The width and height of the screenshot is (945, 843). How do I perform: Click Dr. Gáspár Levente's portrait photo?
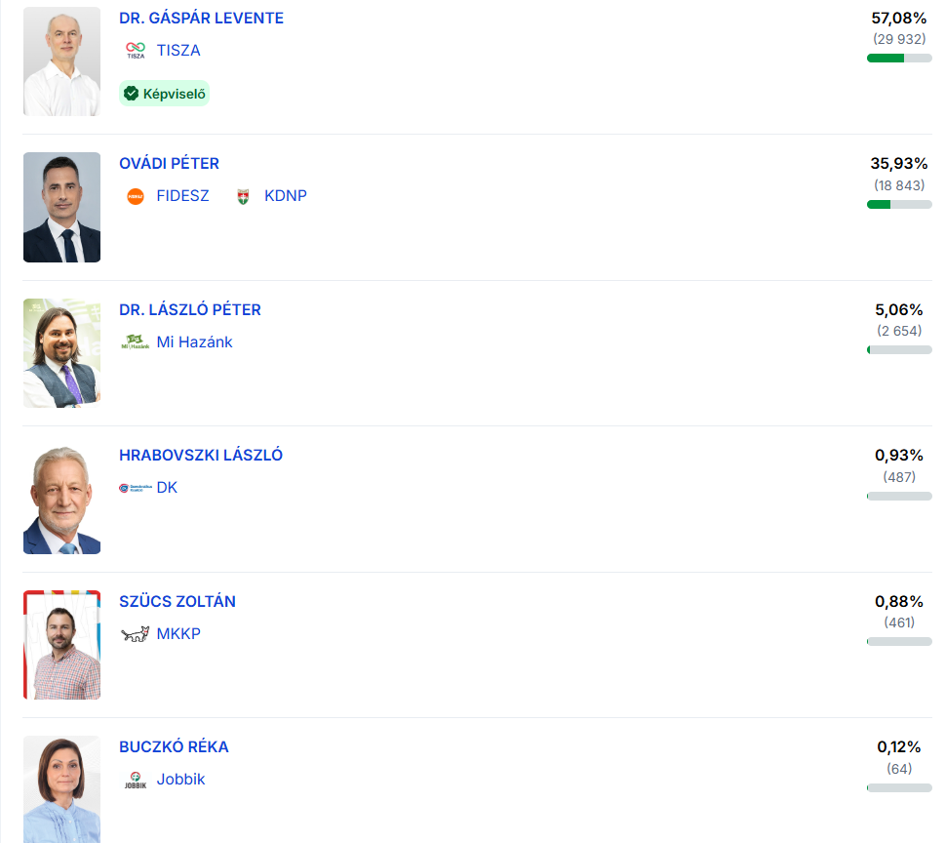(x=61, y=61)
